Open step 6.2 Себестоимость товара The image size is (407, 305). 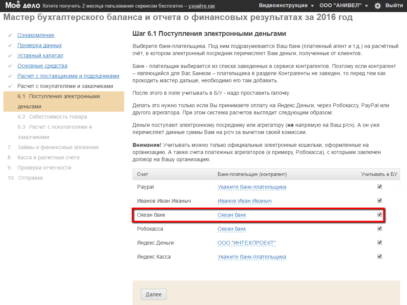click(52, 117)
